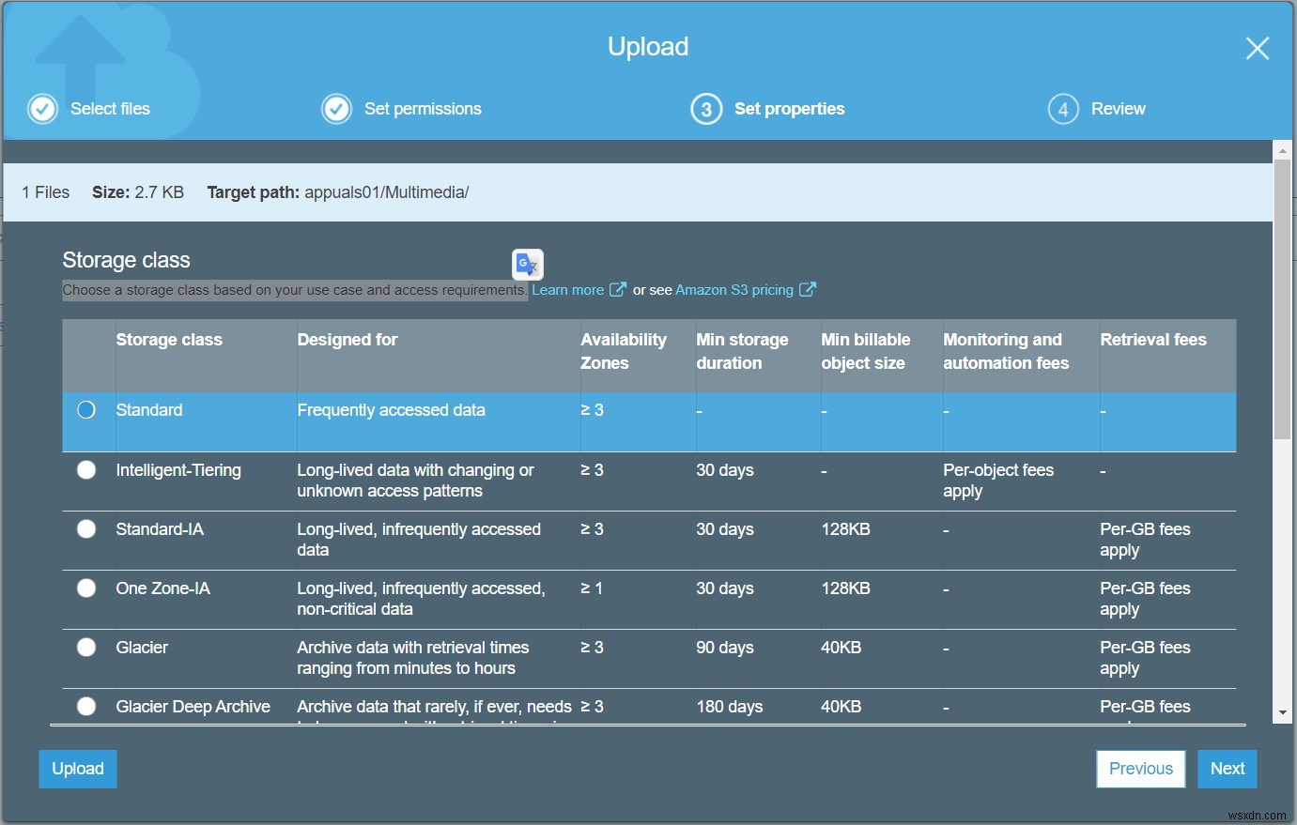Close the Upload dialog
The width and height of the screenshot is (1297, 825).
coord(1258,48)
